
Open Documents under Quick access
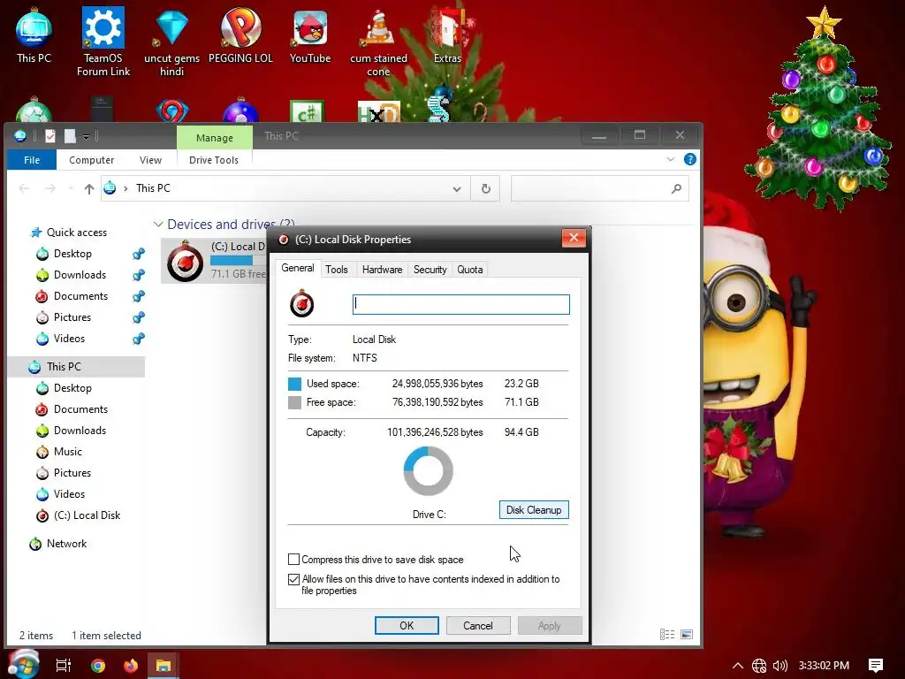80,296
